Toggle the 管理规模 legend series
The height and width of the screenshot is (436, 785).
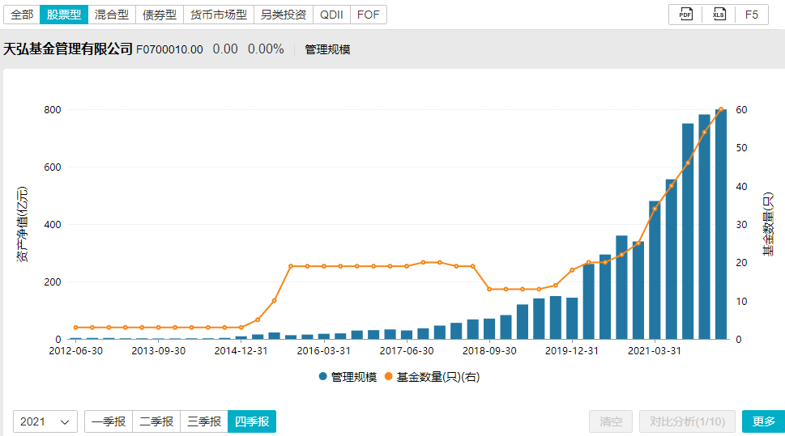click(x=348, y=377)
